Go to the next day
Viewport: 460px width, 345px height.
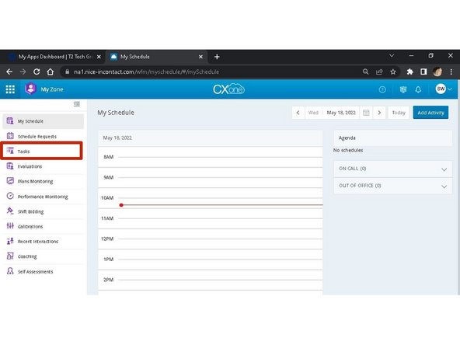coord(379,113)
